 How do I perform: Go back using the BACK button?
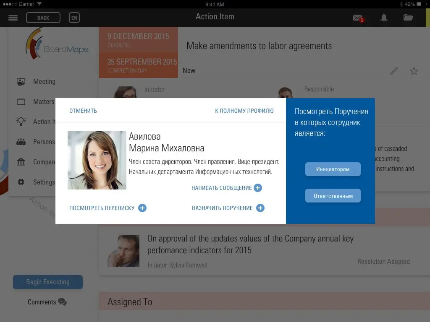43,18
